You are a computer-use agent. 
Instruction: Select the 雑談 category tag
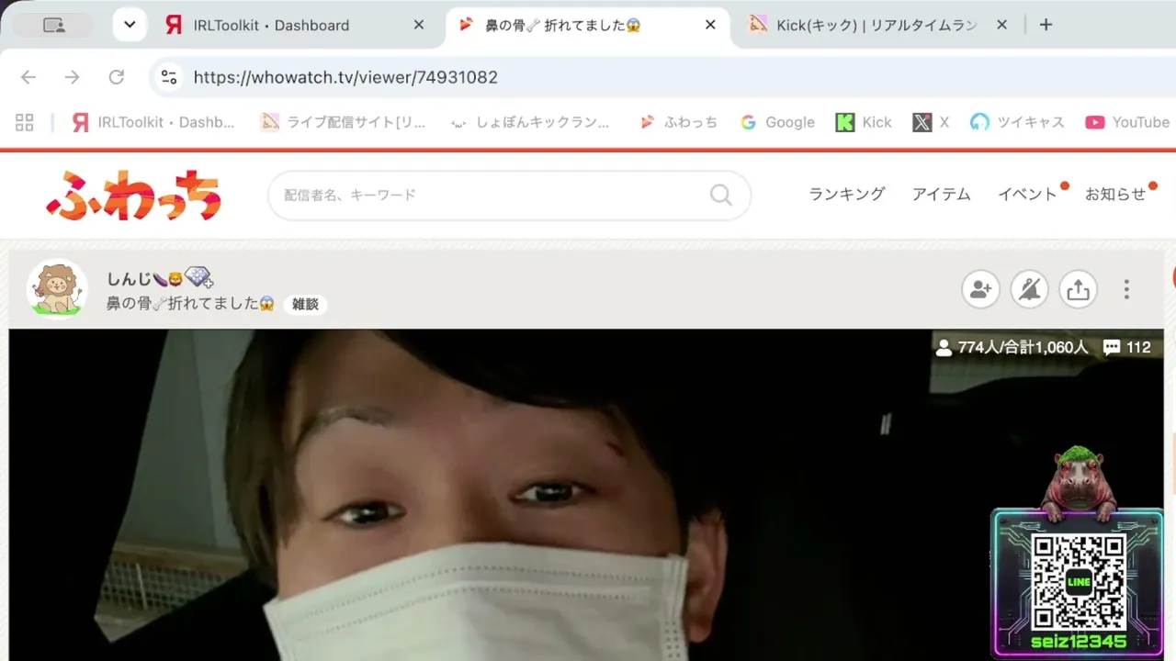pos(305,304)
